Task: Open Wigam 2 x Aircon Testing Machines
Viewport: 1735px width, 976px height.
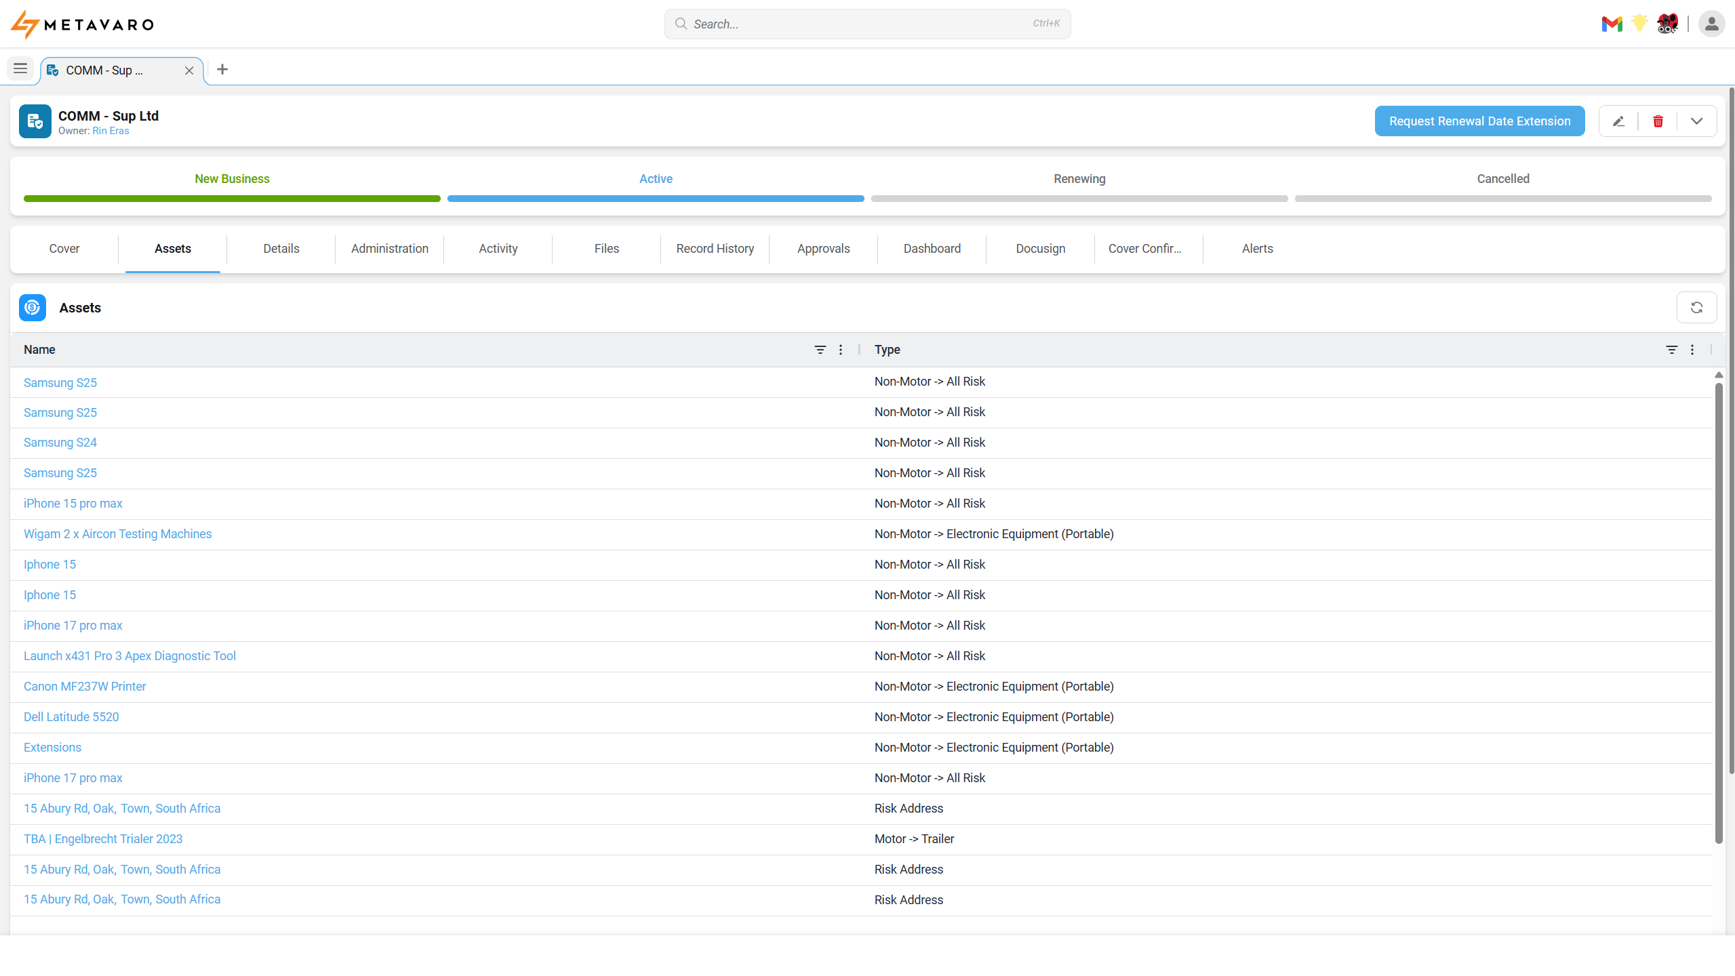Action: [118, 534]
